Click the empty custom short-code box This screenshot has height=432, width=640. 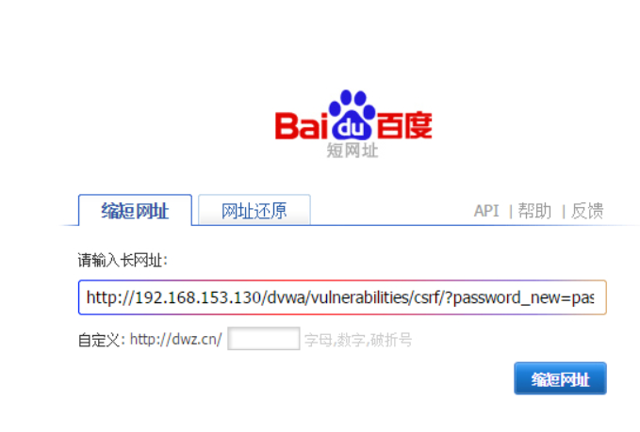[264, 338]
